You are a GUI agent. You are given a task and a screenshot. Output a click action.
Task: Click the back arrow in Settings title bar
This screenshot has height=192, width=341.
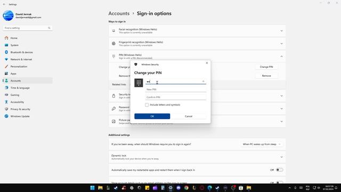[x=4, y=4]
